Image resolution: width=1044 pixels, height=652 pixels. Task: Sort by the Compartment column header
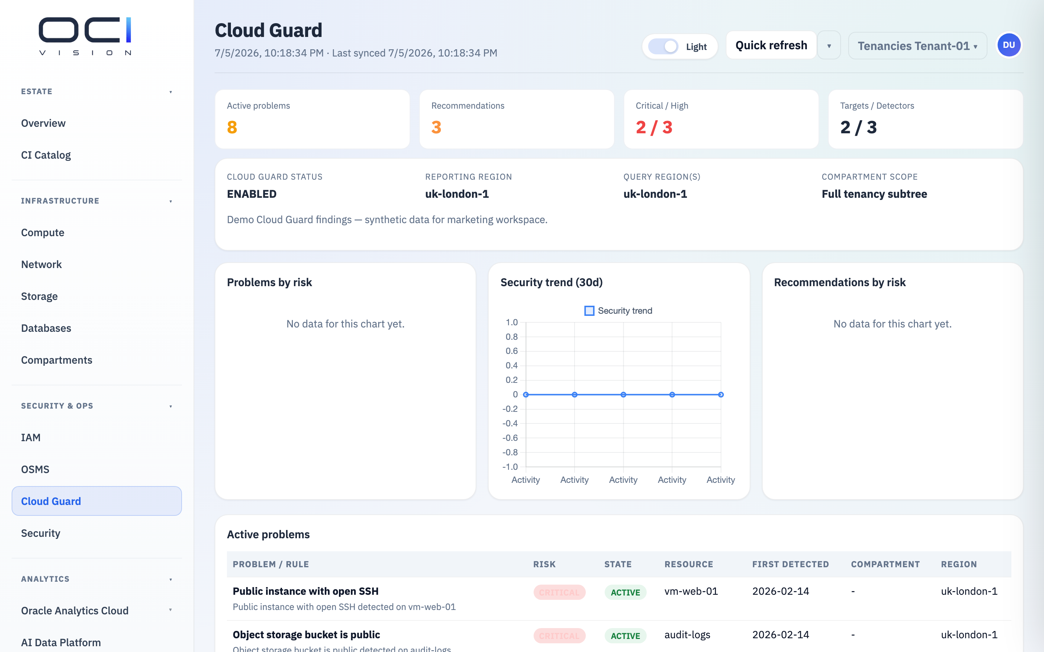point(885,564)
